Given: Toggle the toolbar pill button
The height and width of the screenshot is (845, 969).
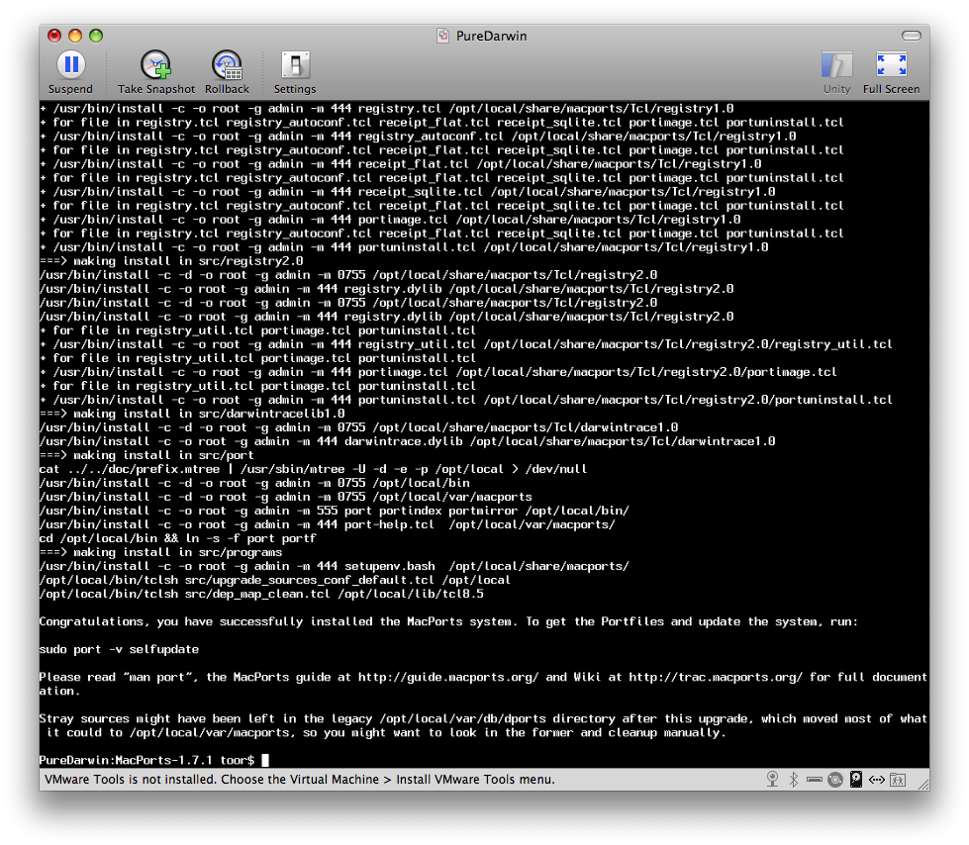Looking at the screenshot, I should point(911,36).
